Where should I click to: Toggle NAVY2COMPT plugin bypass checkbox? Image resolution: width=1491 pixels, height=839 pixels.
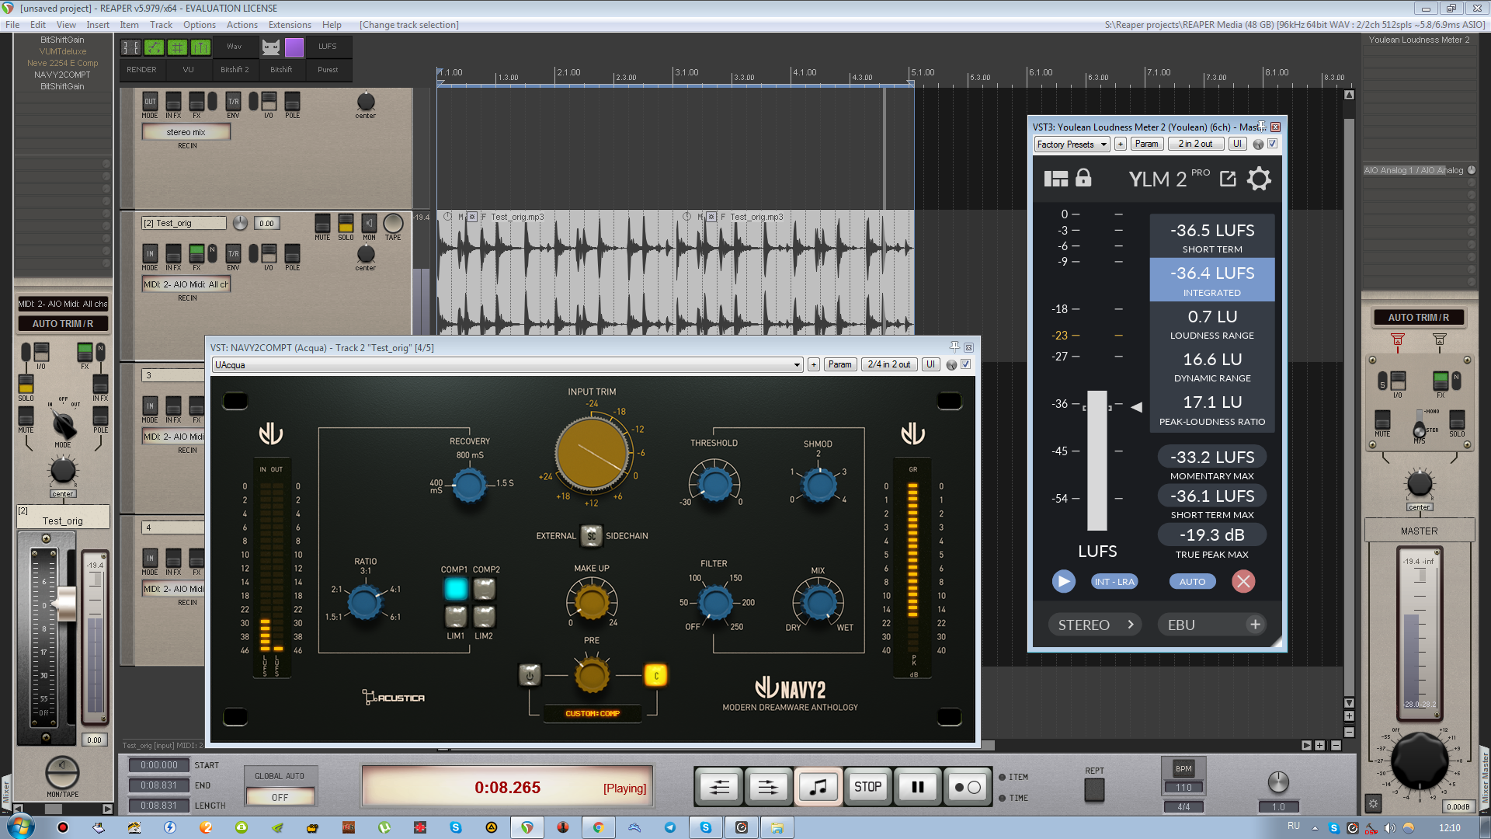tap(966, 364)
